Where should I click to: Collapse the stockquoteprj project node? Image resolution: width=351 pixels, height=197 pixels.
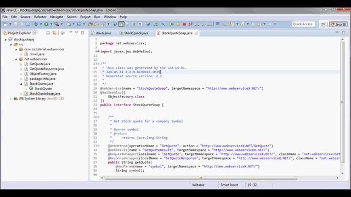pyautogui.click(x=5, y=39)
